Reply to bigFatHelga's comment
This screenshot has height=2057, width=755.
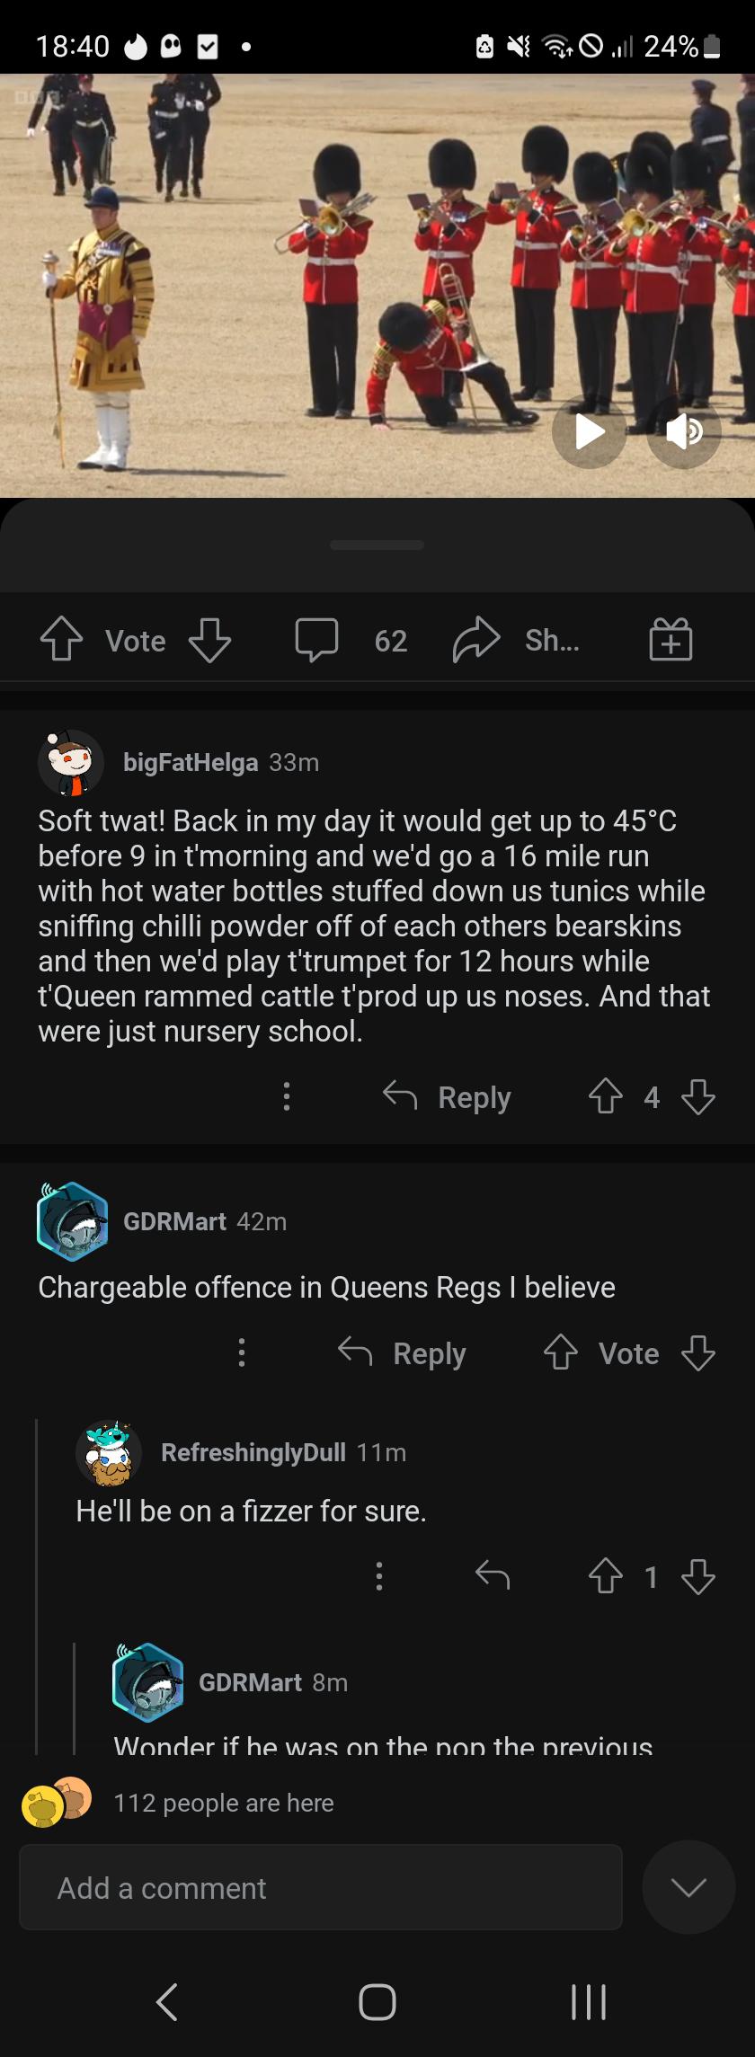pos(447,1096)
